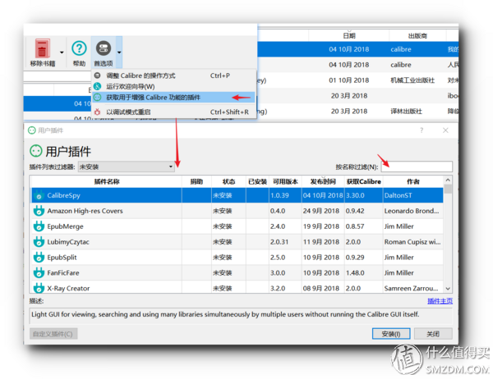Click 24 9月 2018 release date cell
This screenshot has height=379, width=493.
pos(323,211)
